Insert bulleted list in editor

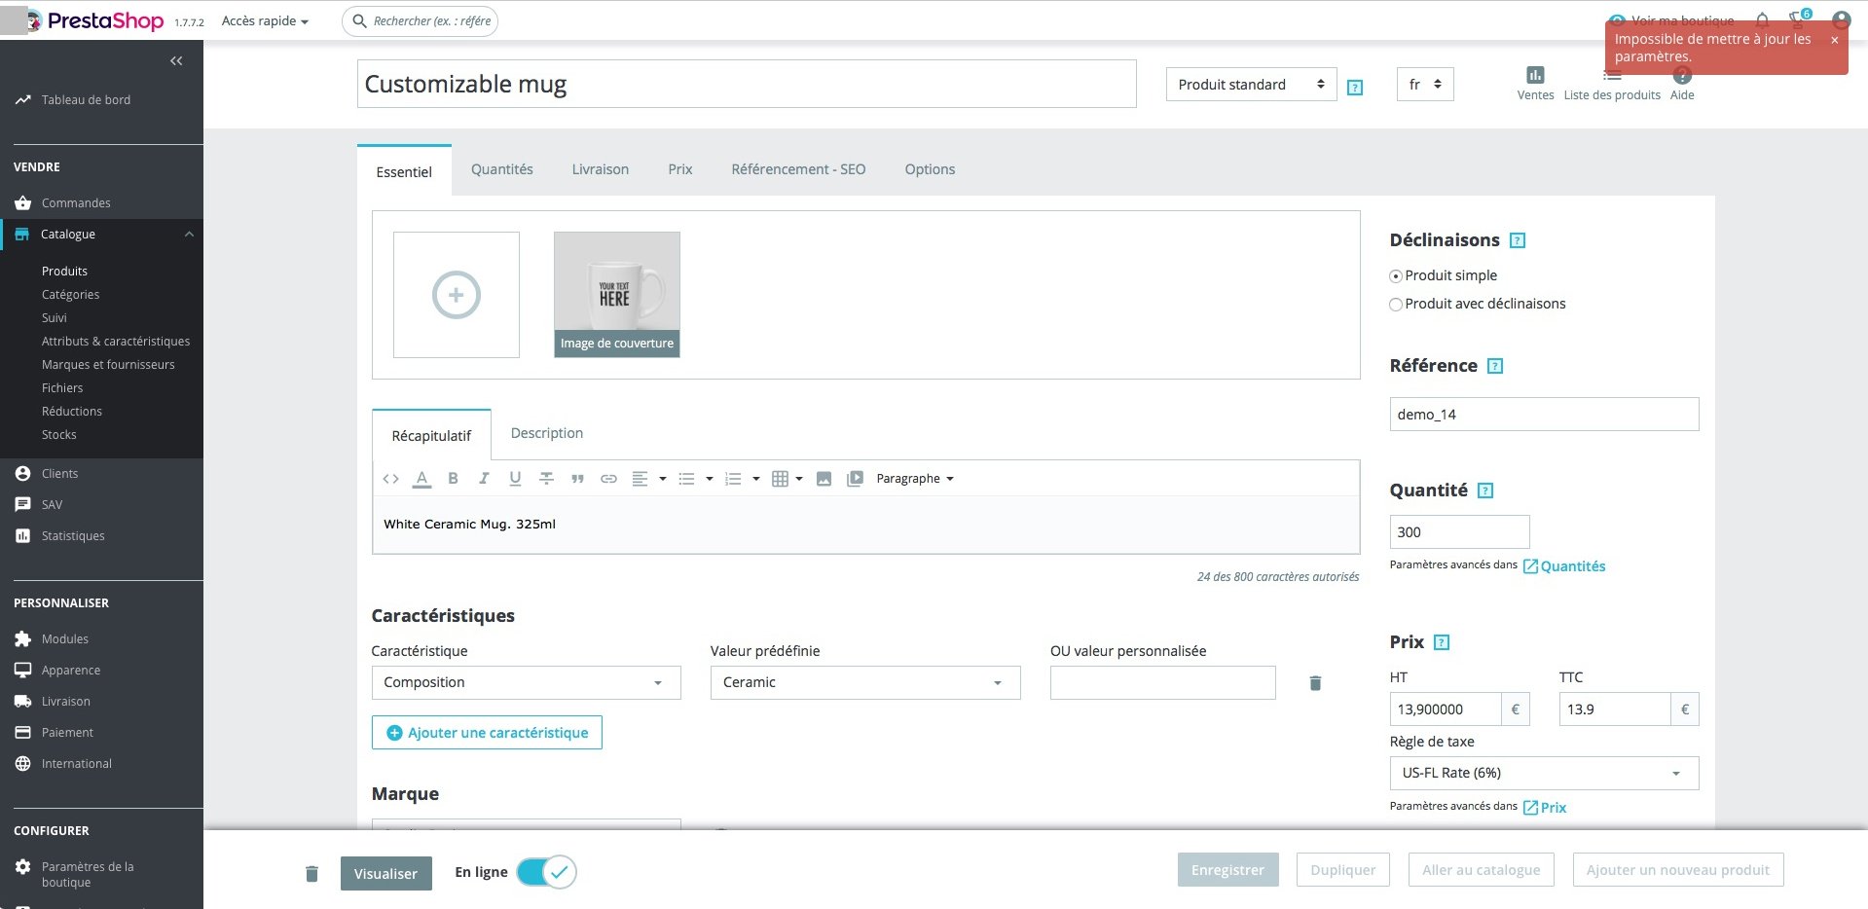point(686,479)
